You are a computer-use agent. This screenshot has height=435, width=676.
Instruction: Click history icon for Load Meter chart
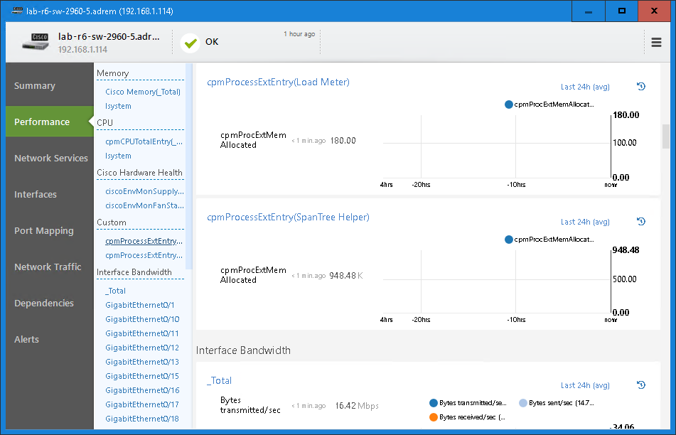tap(641, 86)
